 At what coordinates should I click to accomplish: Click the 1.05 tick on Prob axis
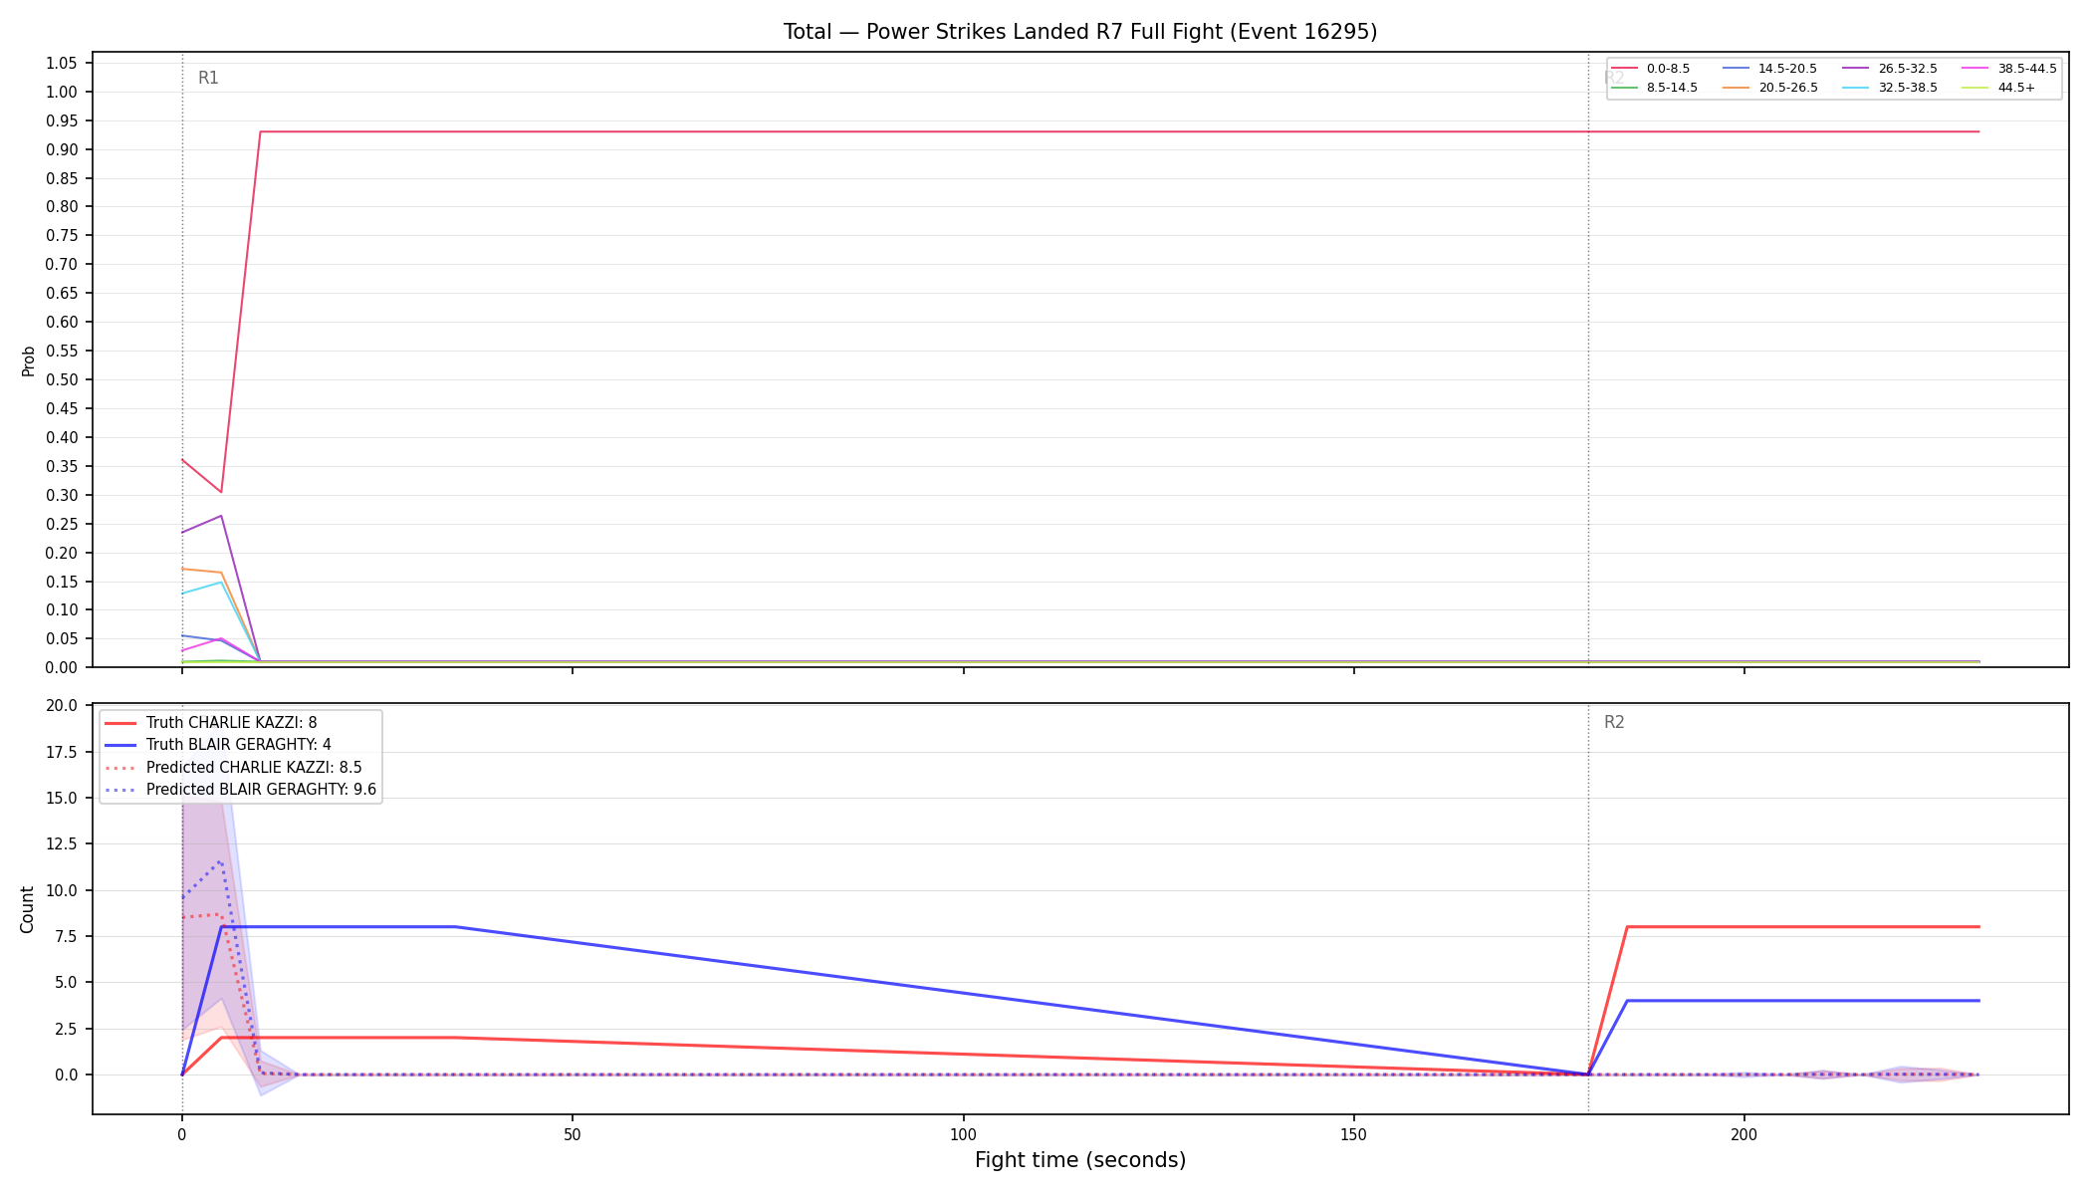point(61,64)
